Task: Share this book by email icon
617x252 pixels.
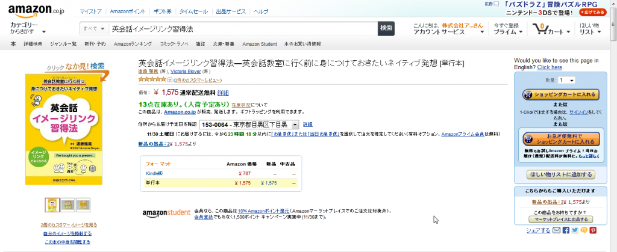Action: (556, 230)
